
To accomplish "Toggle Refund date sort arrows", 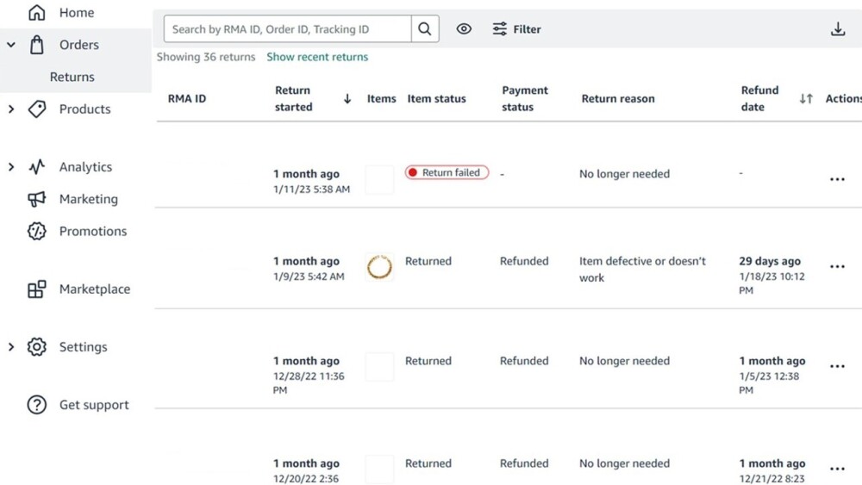I will click(x=806, y=99).
